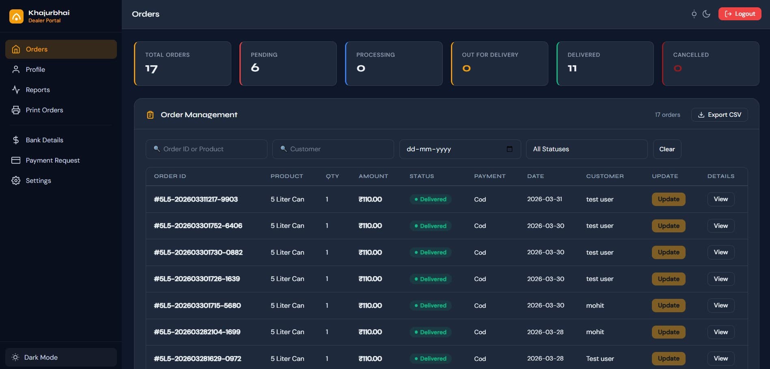The width and height of the screenshot is (770, 369).
Task: Select the Delivered stat card
Action: pyautogui.click(x=605, y=64)
